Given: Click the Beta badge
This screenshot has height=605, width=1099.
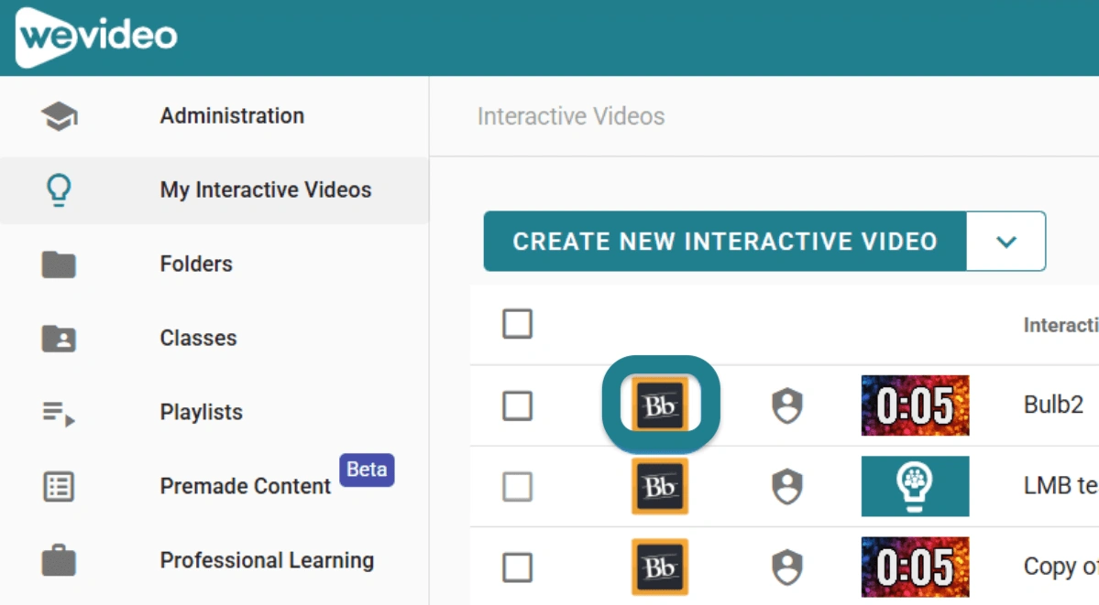Looking at the screenshot, I should point(367,470).
